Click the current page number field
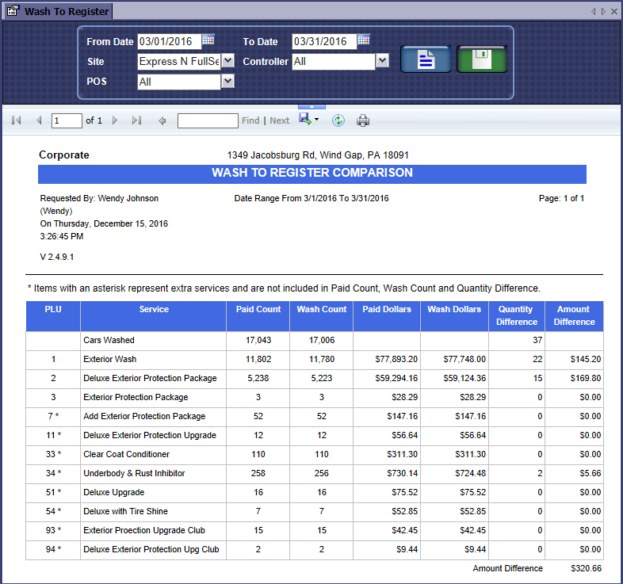Image resolution: width=623 pixels, height=584 pixels. tap(67, 120)
